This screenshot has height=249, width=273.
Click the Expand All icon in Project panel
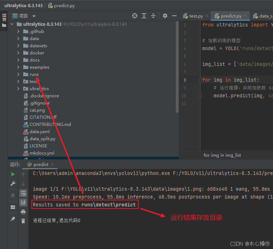tap(144, 16)
